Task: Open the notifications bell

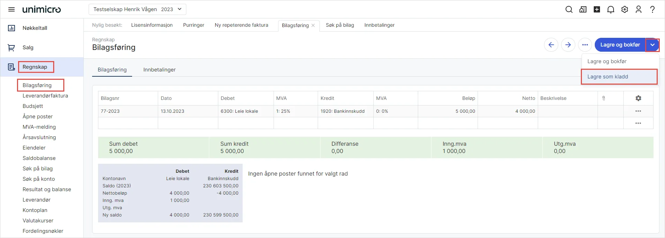Action: [x=611, y=9]
